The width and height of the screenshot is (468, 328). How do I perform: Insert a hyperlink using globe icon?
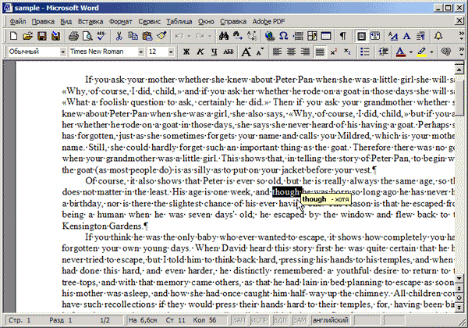pyautogui.click(x=270, y=37)
